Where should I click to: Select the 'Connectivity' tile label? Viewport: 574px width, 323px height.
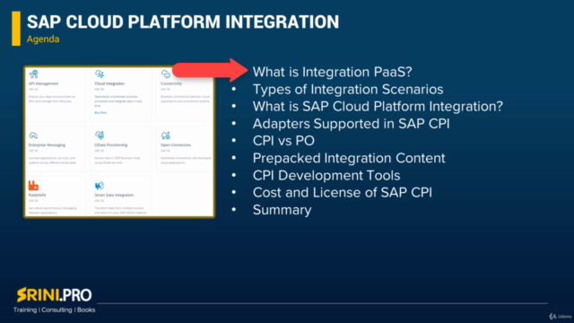point(171,83)
